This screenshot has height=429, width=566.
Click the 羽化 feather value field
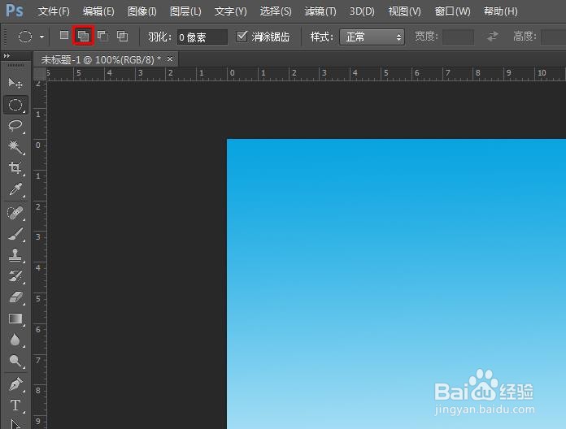(202, 37)
